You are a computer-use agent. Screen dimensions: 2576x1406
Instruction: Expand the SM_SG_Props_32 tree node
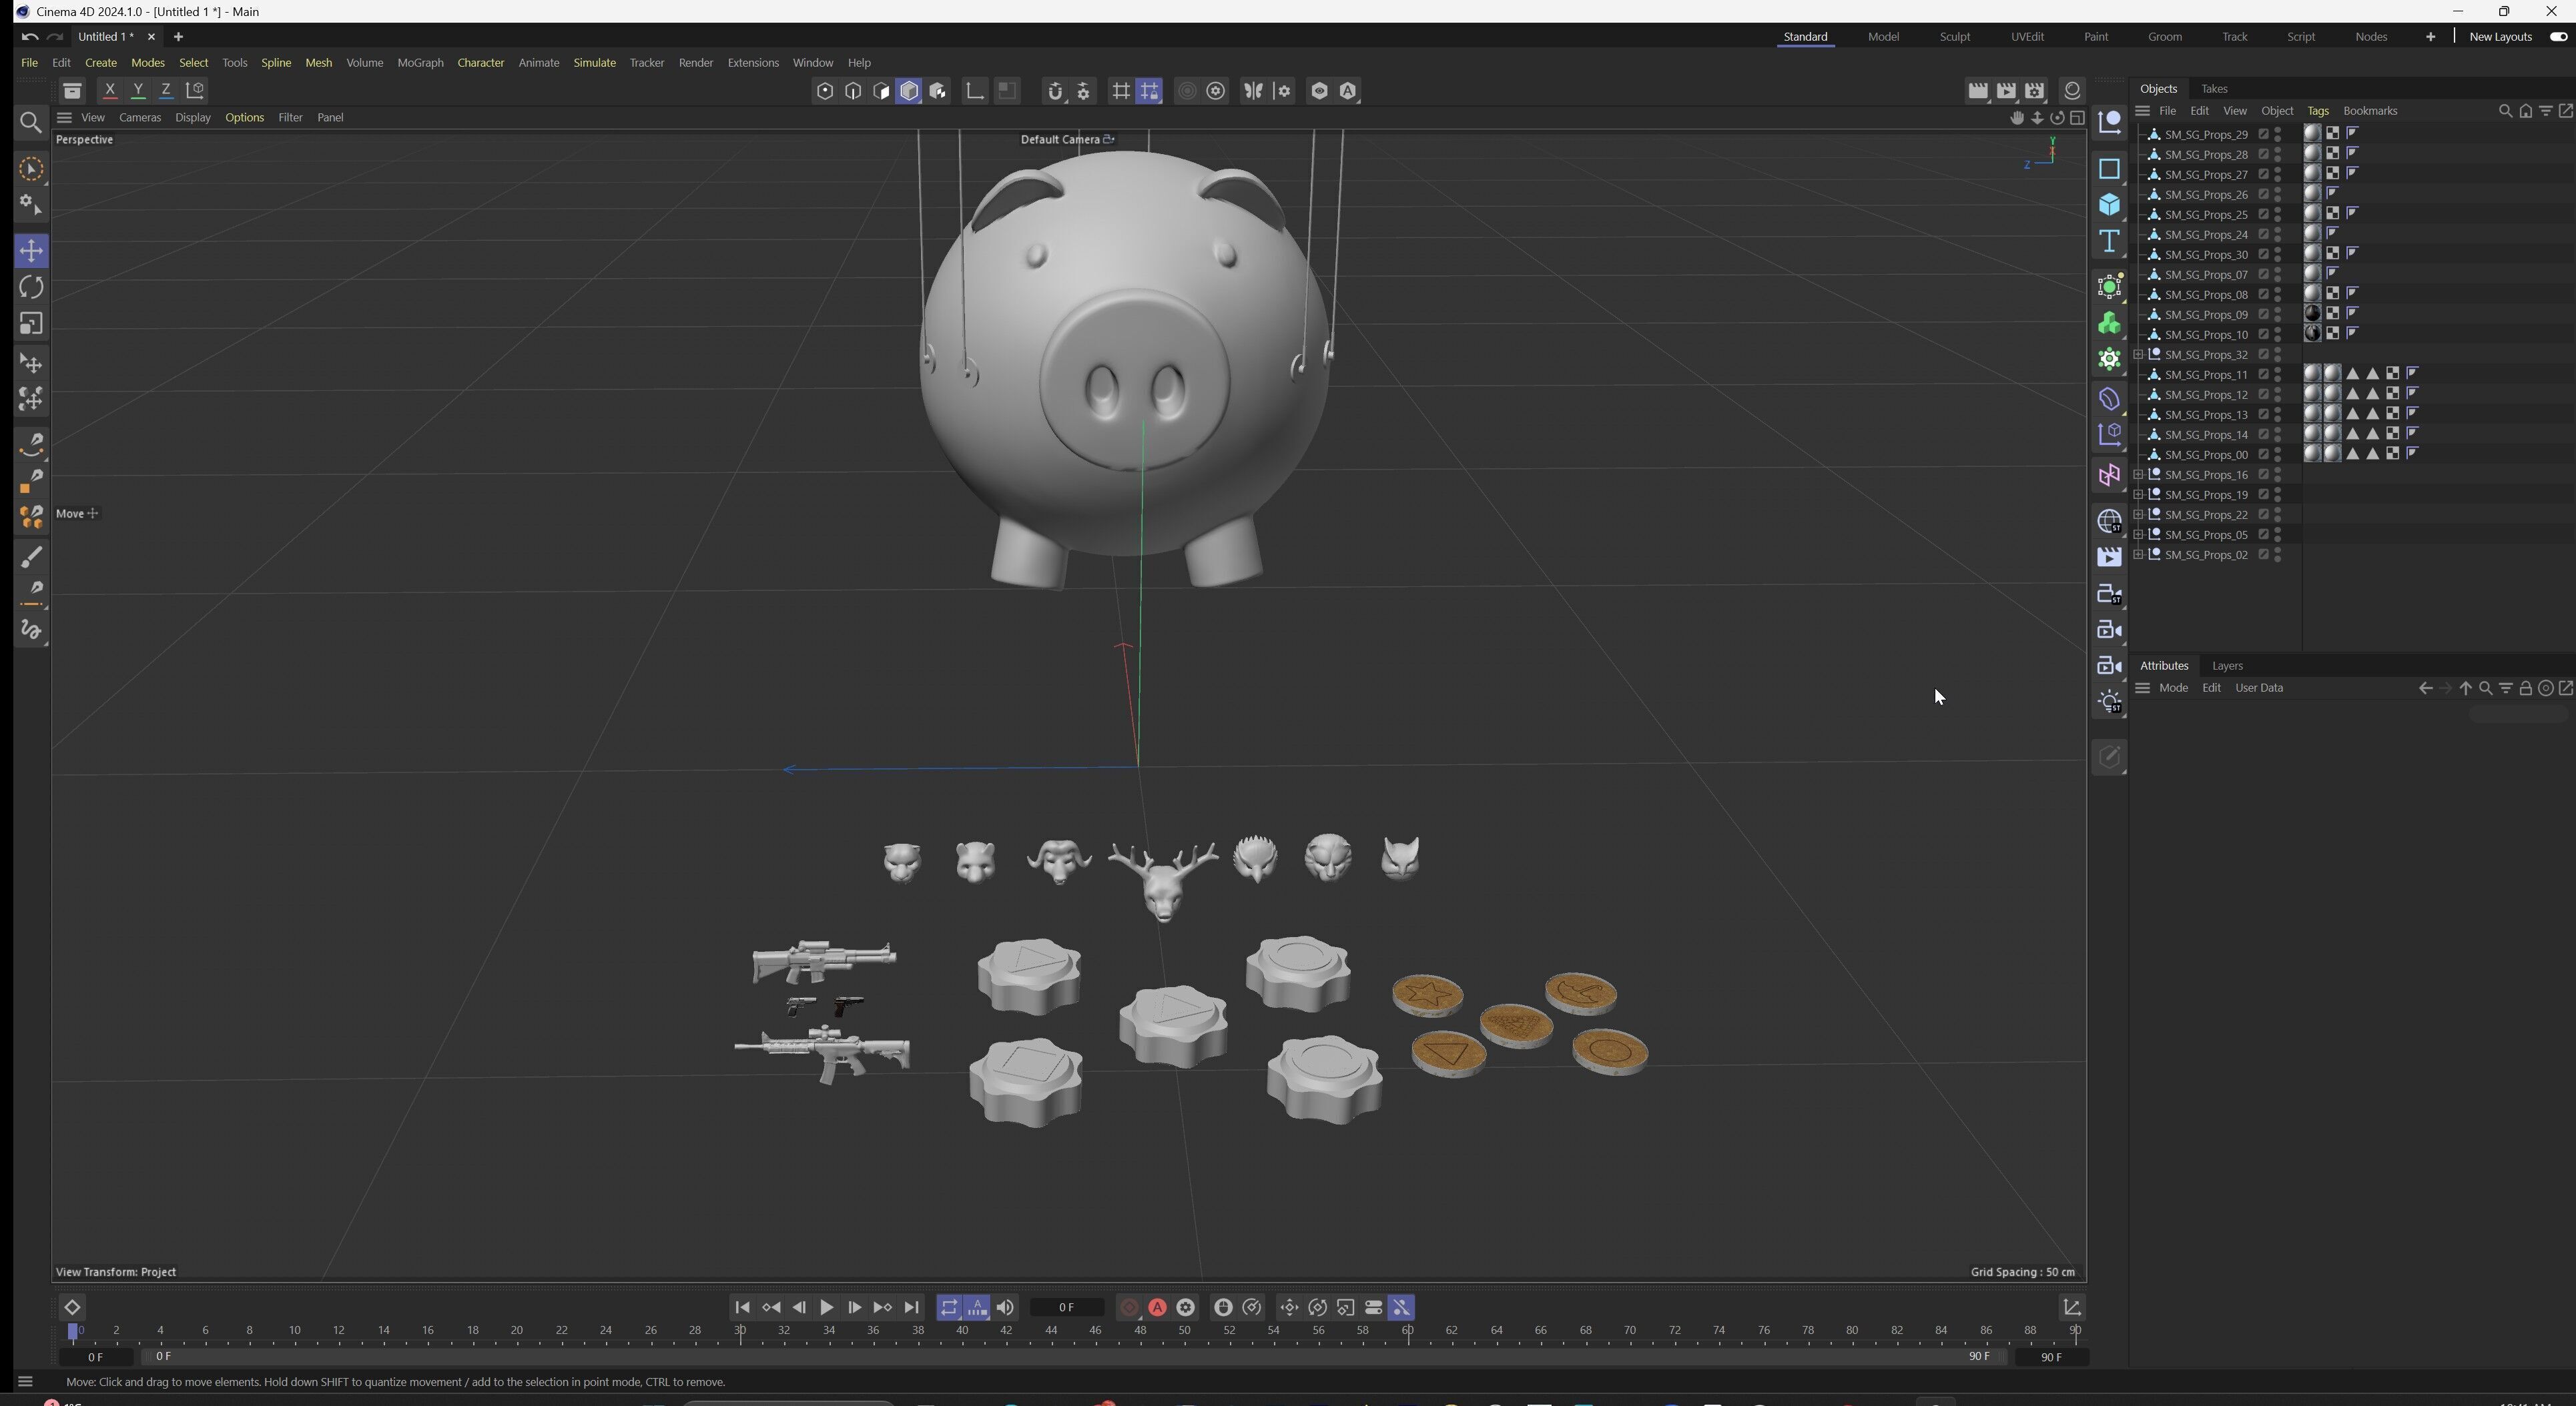click(2138, 355)
